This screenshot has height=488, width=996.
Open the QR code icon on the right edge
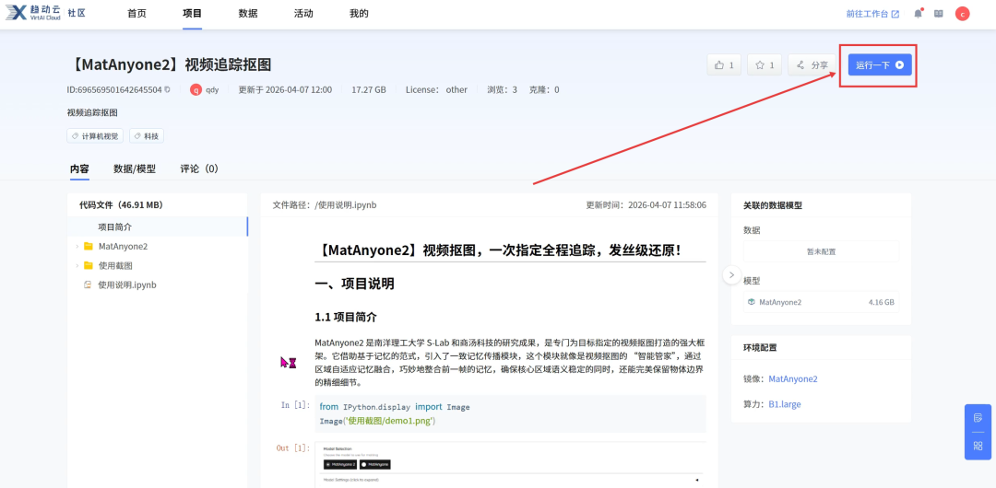[x=978, y=446]
